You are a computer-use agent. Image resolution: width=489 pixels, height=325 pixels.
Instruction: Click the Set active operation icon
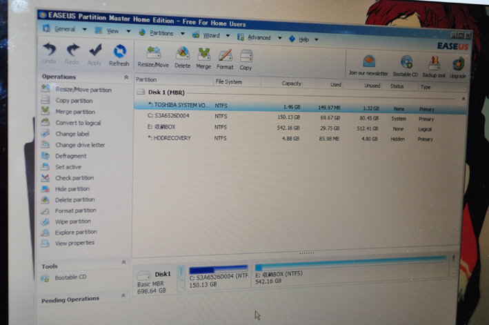tap(46, 166)
